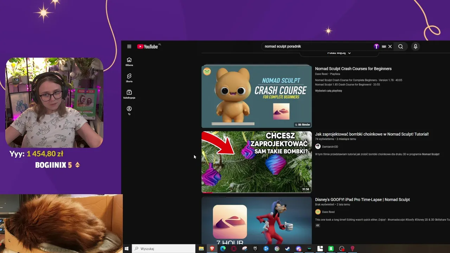This screenshot has width=450, height=253.
Task: Open Dave Reed avatar under Goofy video
Action: point(318,212)
